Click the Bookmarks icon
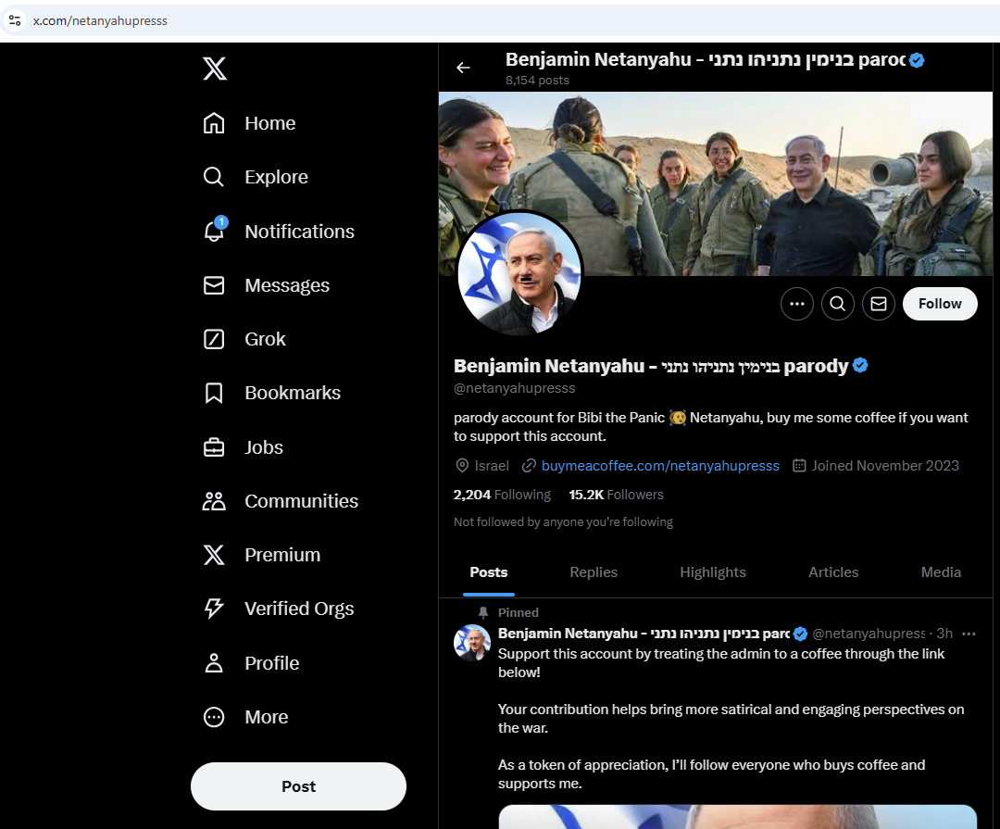Viewport: 1000px width, 829px height. (214, 393)
